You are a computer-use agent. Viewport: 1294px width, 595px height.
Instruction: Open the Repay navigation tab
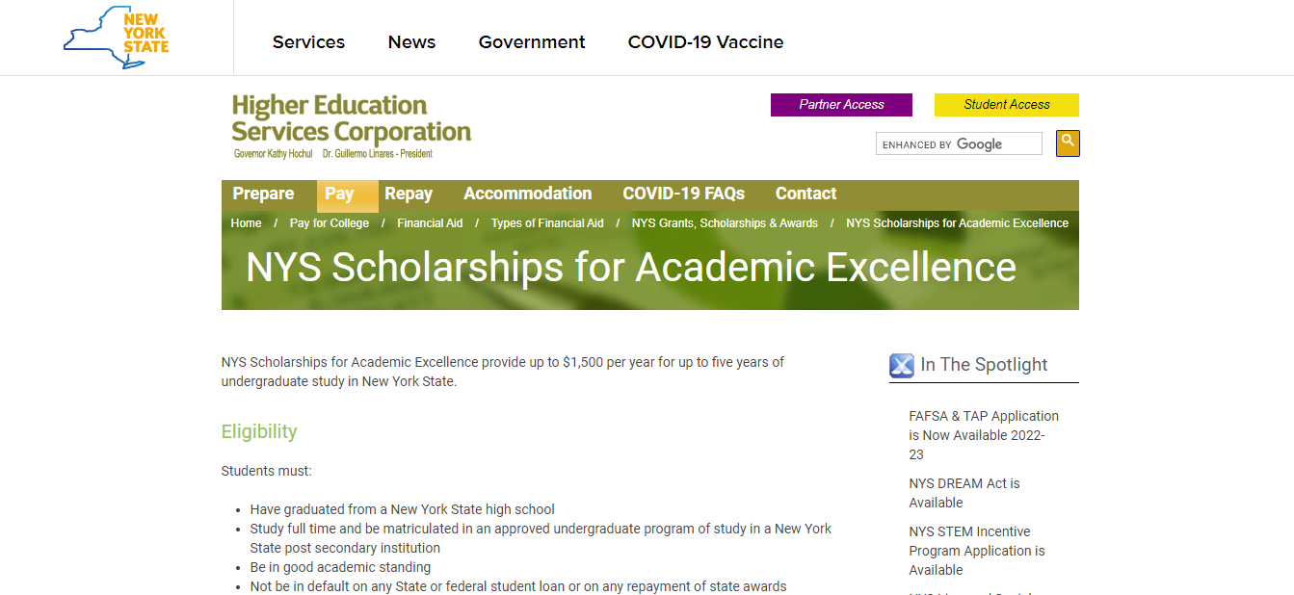point(409,194)
